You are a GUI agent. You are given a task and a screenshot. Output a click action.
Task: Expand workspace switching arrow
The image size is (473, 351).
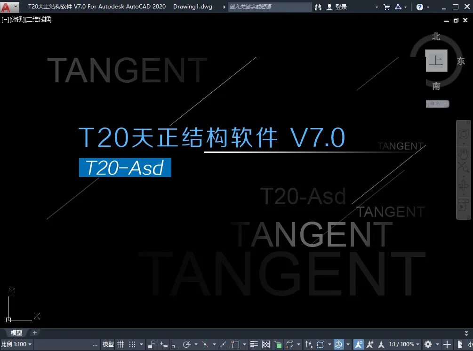pyautogui.click(x=437, y=344)
